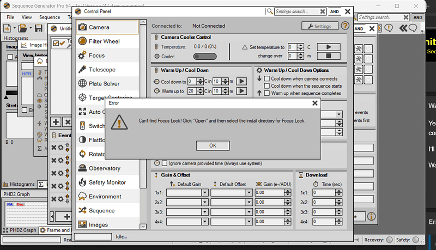Run Warm up to play button
This screenshot has width=436, height=250.
[241, 91]
